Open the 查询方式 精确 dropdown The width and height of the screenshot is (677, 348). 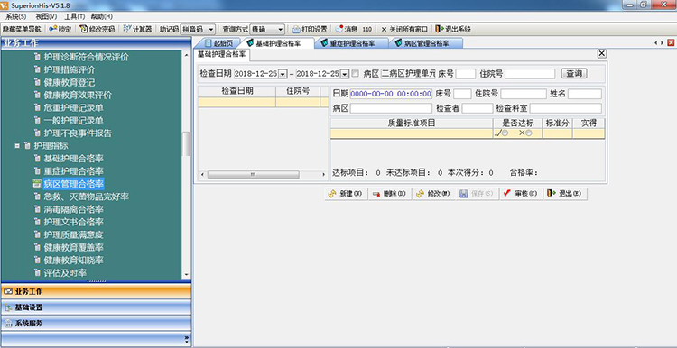(268, 30)
